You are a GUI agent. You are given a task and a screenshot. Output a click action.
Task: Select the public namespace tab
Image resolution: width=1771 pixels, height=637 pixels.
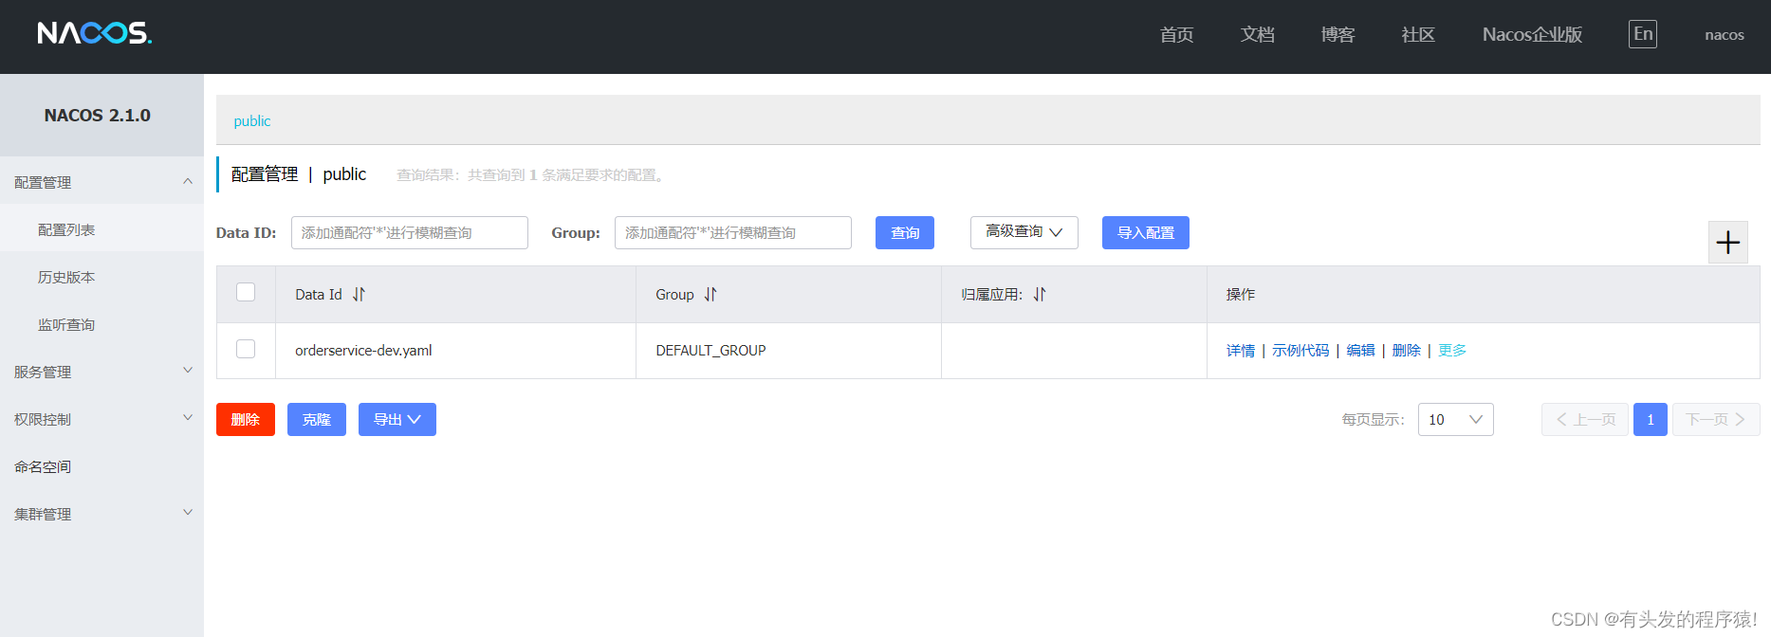click(x=251, y=121)
